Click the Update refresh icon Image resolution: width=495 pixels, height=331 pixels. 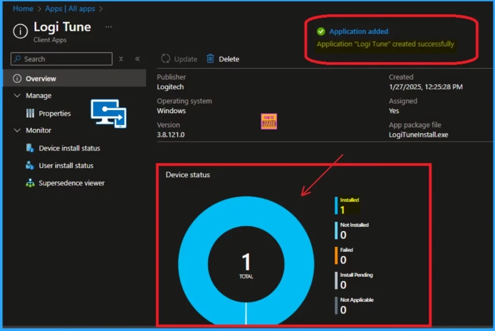coord(165,58)
